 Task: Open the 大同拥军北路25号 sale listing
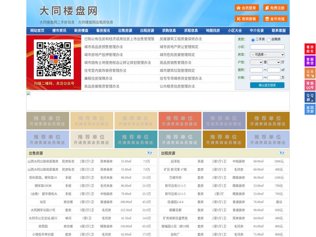point(43,210)
